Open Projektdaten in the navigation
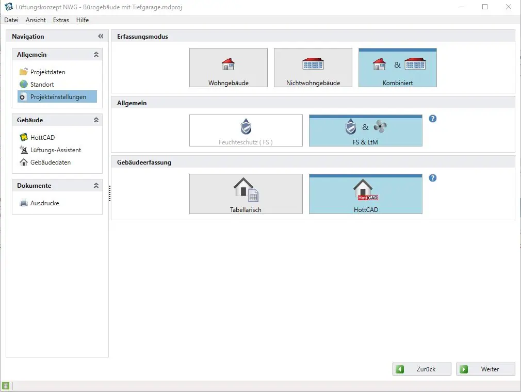Screen dimensions: 521x392 [x=47, y=72]
